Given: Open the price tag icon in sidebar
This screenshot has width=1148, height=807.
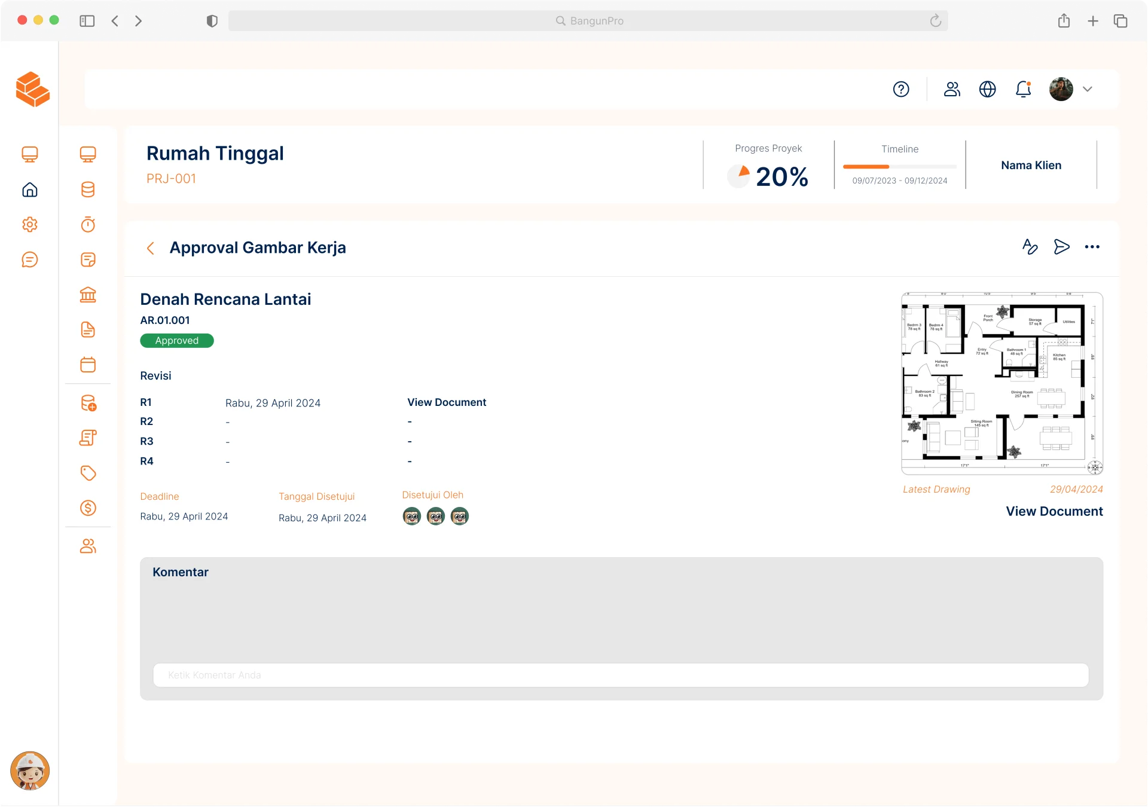Looking at the screenshot, I should (88, 473).
